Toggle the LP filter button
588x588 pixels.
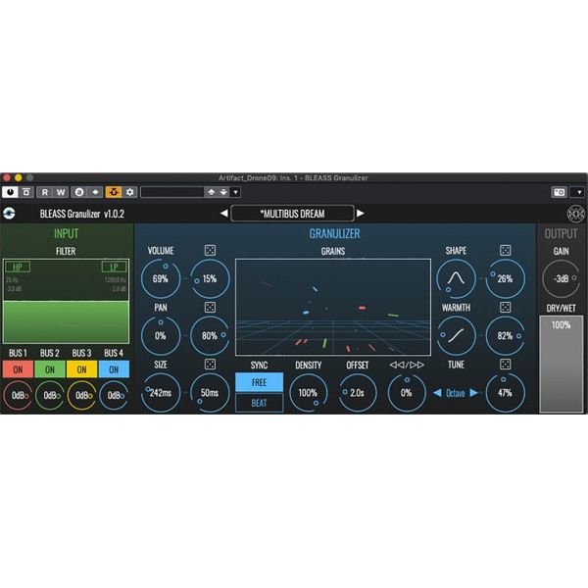115,267
